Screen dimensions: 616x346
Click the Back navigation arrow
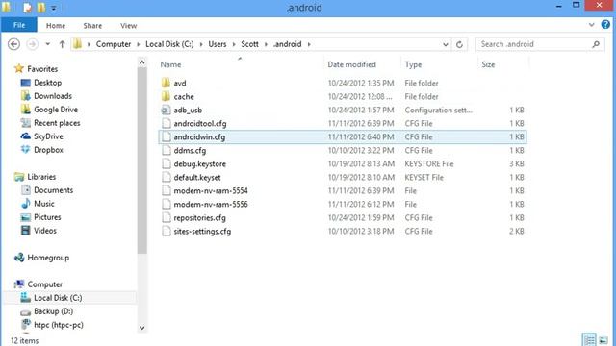pos(14,44)
